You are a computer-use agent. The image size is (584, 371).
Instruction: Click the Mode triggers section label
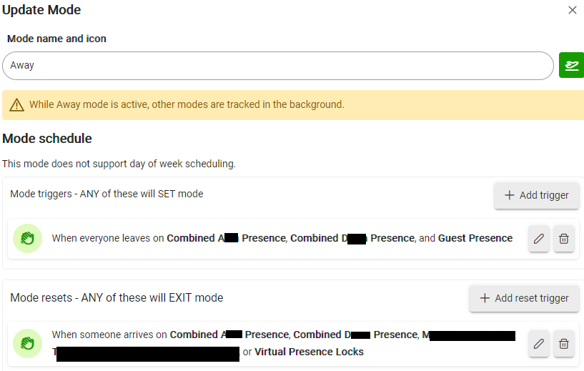pos(107,194)
